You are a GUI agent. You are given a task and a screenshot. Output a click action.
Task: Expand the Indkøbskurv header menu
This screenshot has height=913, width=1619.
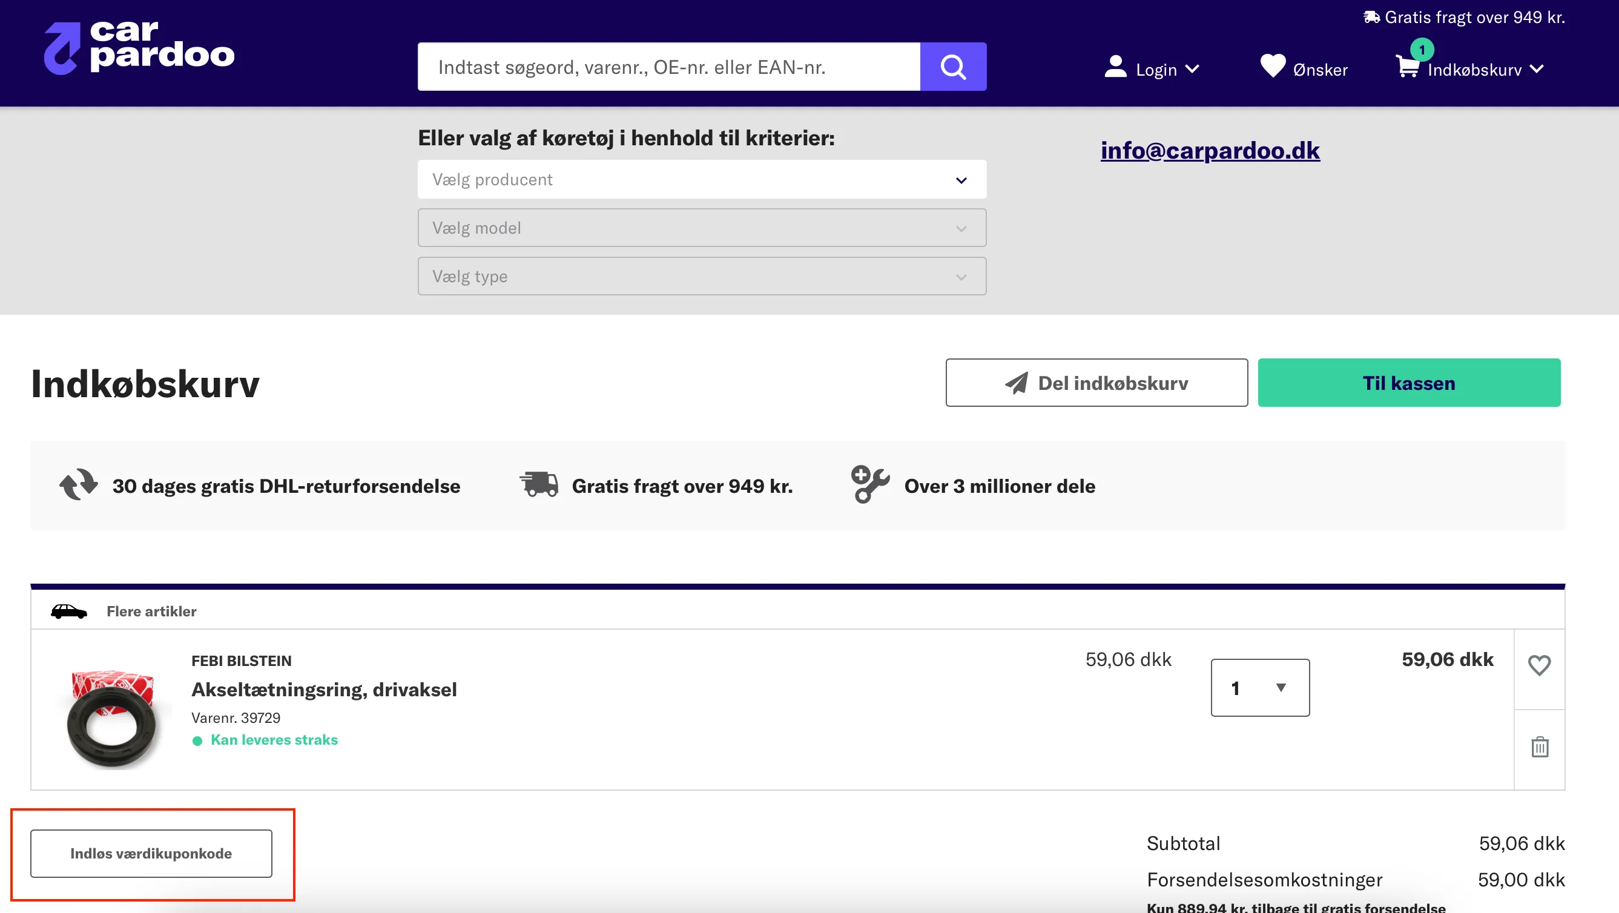1537,69
